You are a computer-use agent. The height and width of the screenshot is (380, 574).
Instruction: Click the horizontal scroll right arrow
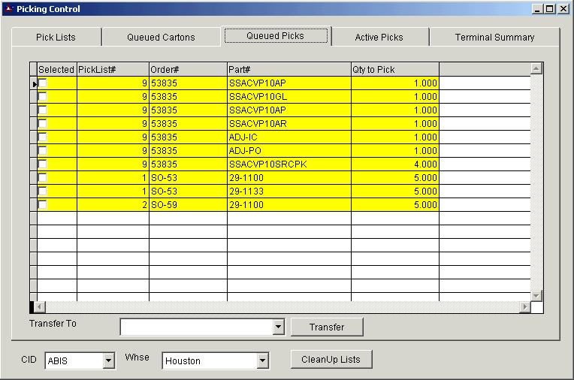[524, 307]
